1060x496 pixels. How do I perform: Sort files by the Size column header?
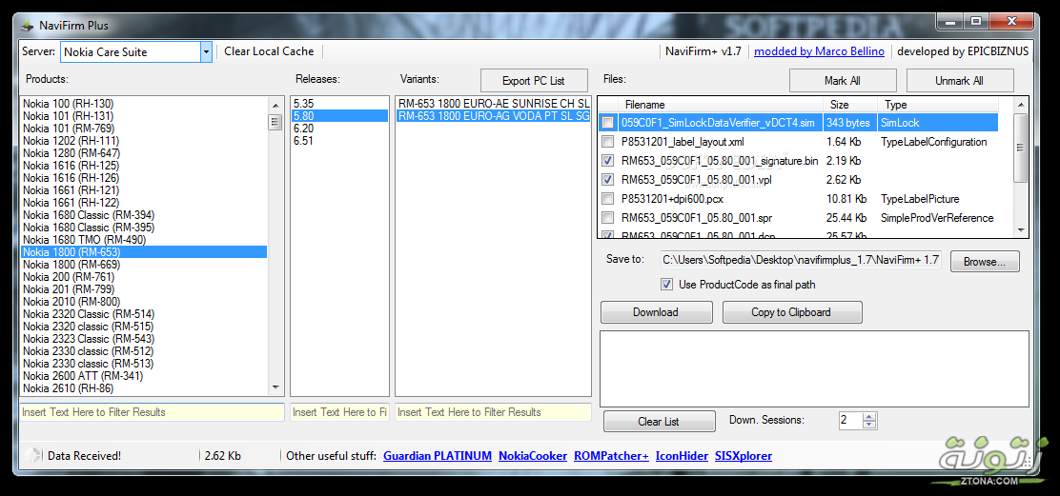click(x=849, y=105)
